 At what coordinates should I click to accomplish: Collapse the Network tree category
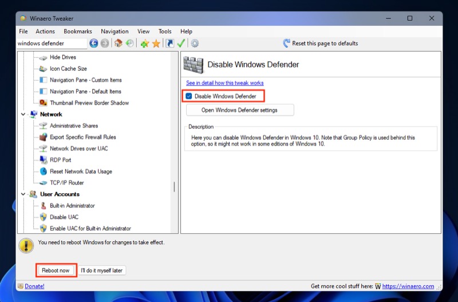[23, 114]
